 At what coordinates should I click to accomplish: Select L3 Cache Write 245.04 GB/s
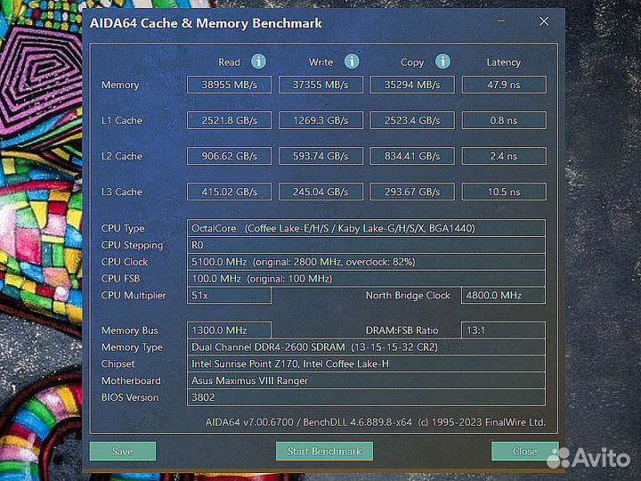(x=320, y=192)
